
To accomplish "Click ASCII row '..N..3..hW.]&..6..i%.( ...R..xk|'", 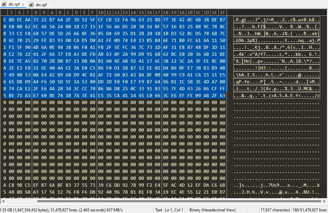I will 277,33.
